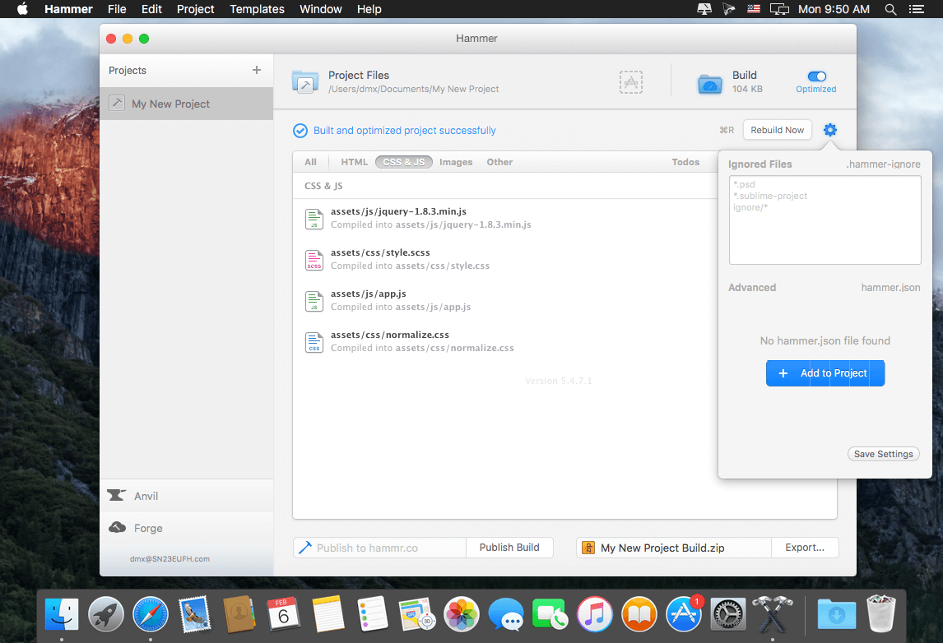Open the Window menu
Screen dimensions: 943x643
(x=321, y=9)
